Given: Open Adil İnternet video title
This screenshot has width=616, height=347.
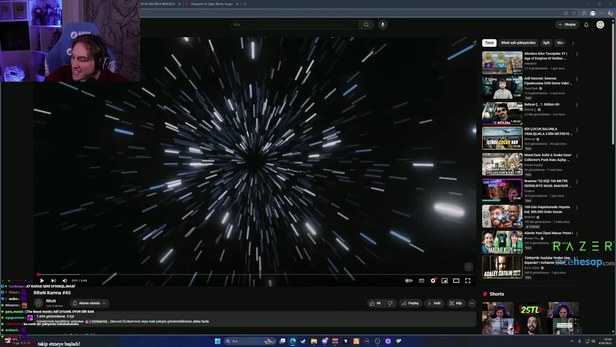Looking at the screenshot, I should coord(548,80).
